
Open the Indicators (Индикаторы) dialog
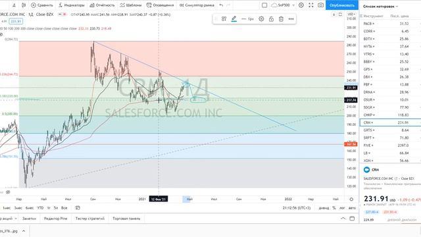tap(72, 5)
